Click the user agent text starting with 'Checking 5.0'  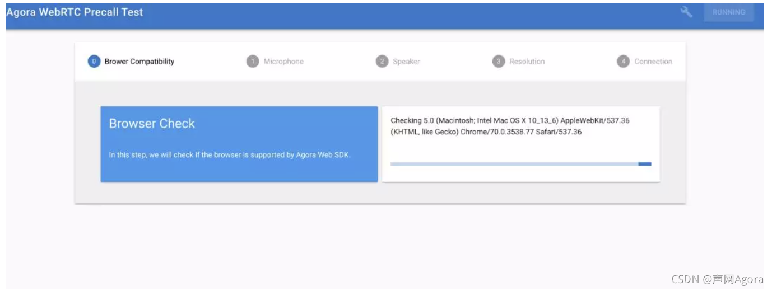(510, 126)
